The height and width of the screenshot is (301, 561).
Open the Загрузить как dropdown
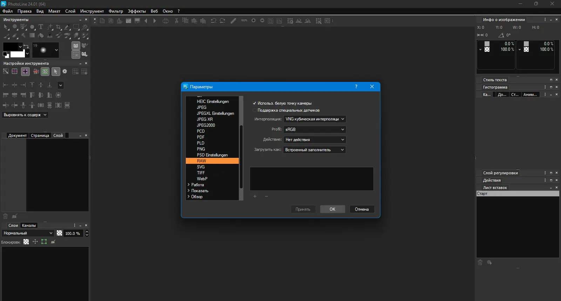[315, 150]
